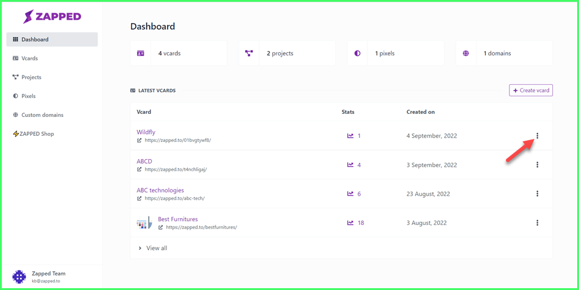
Task: Click the vcards icon in the 4 vcards card
Action: (x=140, y=54)
